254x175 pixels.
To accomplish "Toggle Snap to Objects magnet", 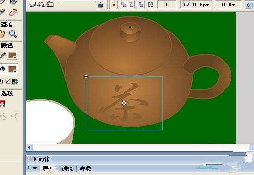I will pyautogui.click(x=2, y=103).
